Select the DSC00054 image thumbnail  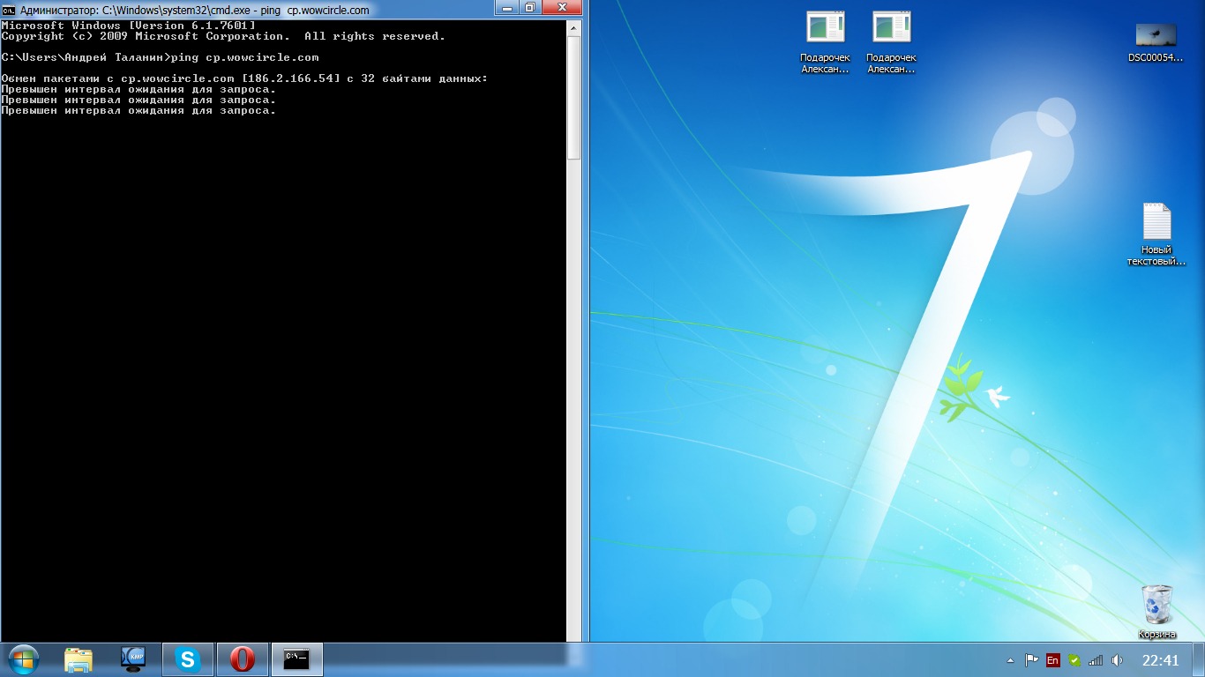tap(1156, 35)
